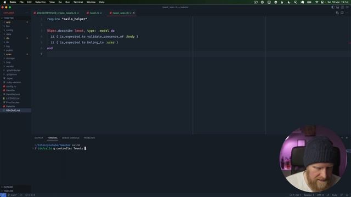Open the Gemfile.lock file
The width and height of the screenshot is (351, 197).
[13, 95]
